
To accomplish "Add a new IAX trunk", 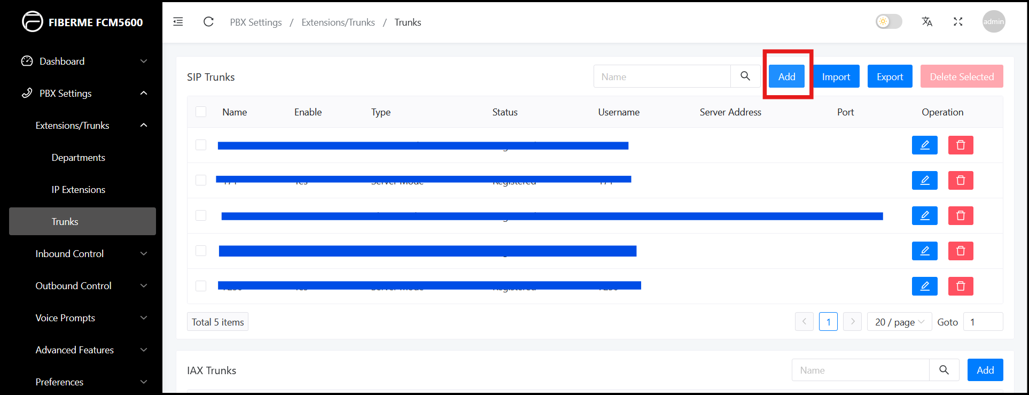I will (x=985, y=370).
